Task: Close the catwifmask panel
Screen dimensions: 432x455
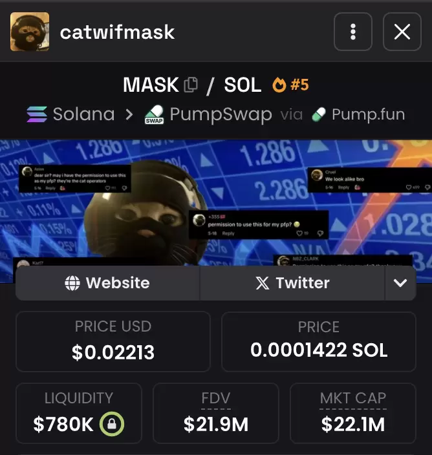Action: pyautogui.click(x=402, y=32)
